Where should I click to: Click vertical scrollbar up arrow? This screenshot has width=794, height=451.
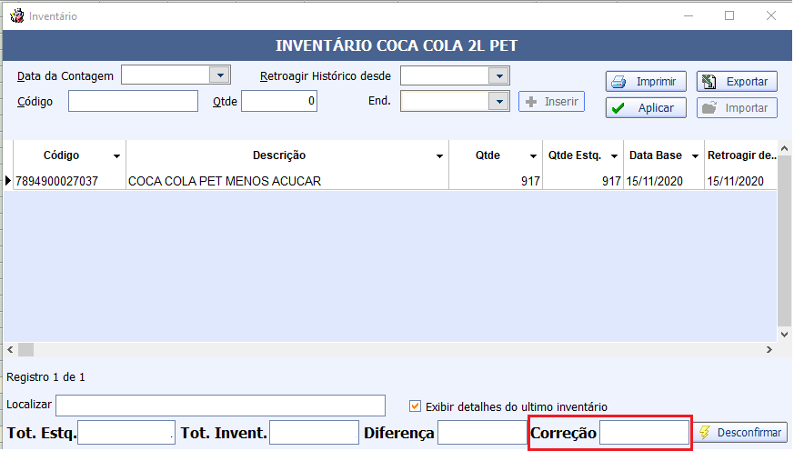(x=784, y=148)
